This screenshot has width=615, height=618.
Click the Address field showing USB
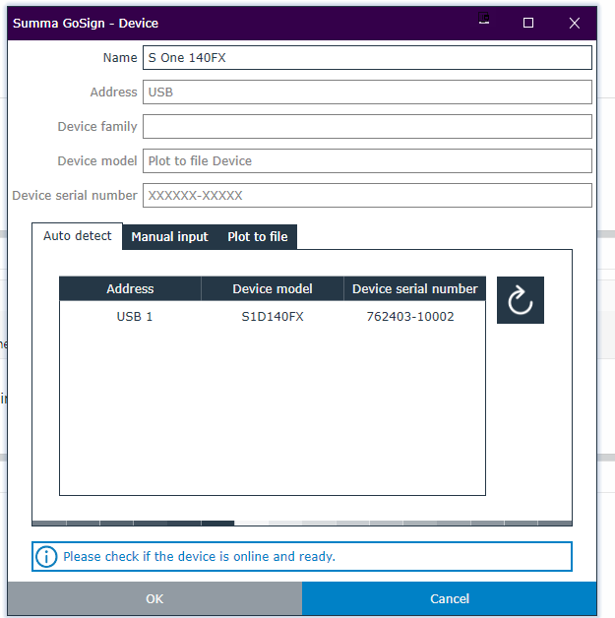367,92
